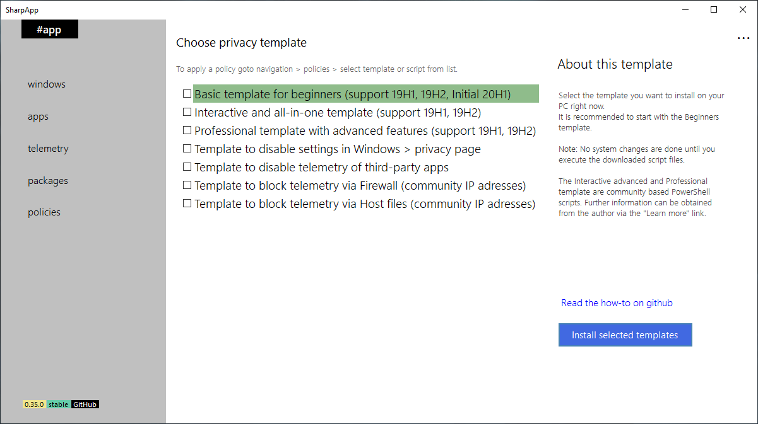Open the policies navigation section

(44, 212)
